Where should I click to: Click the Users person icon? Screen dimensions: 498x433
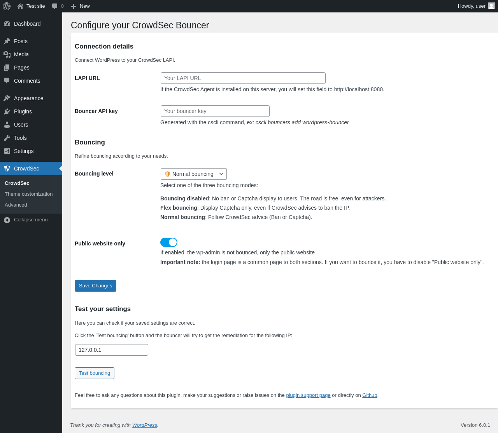point(7,125)
